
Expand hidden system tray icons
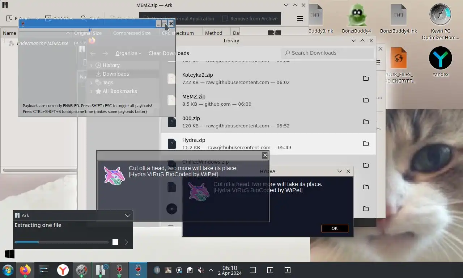[211, 270]
